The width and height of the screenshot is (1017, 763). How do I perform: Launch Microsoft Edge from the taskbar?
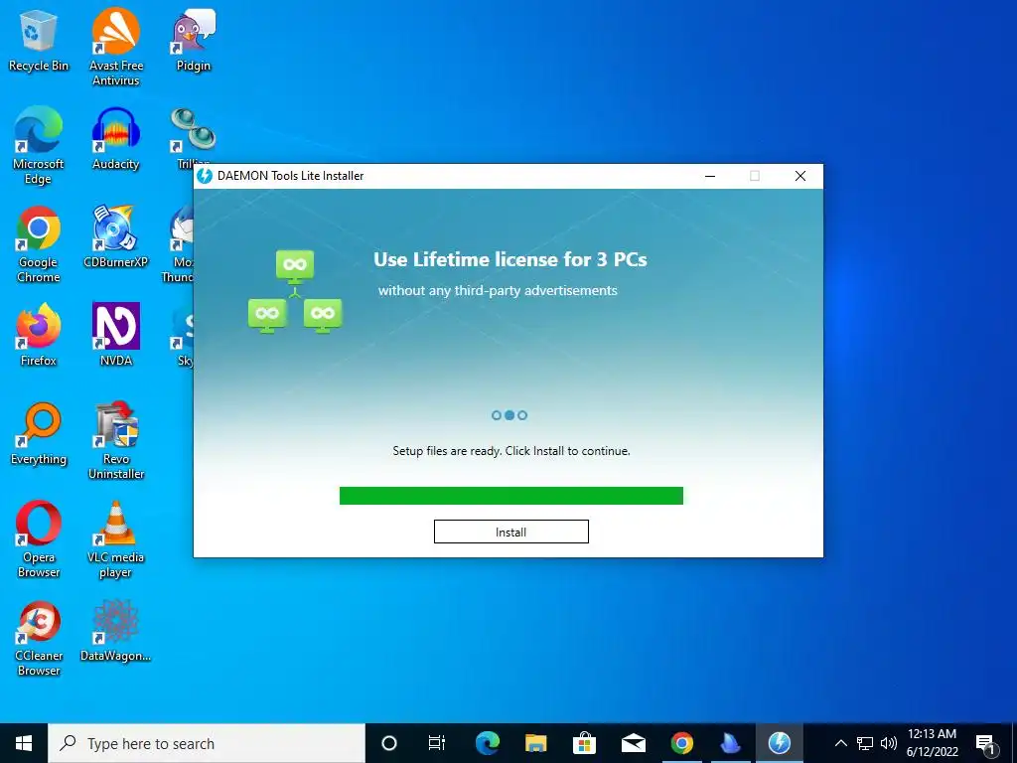(488, 743)
